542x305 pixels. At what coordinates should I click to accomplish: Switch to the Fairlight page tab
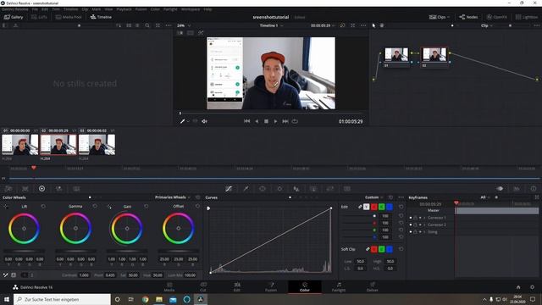click(x=339, y=286)
